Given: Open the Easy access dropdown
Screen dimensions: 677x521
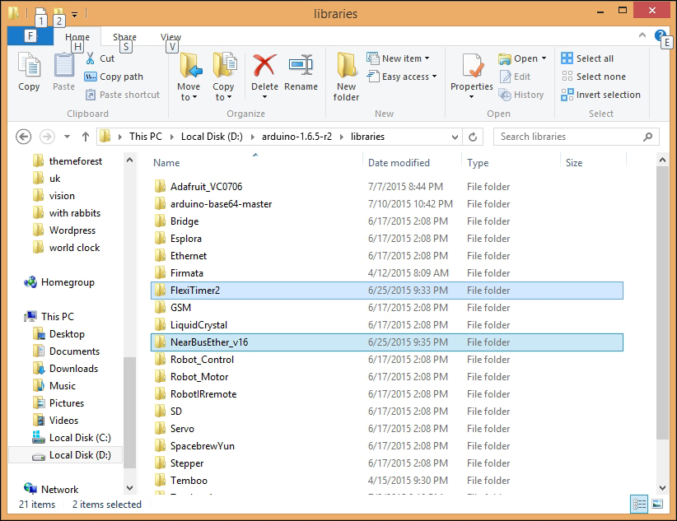Looking at the screenshot, I should [x=402, y=77].
